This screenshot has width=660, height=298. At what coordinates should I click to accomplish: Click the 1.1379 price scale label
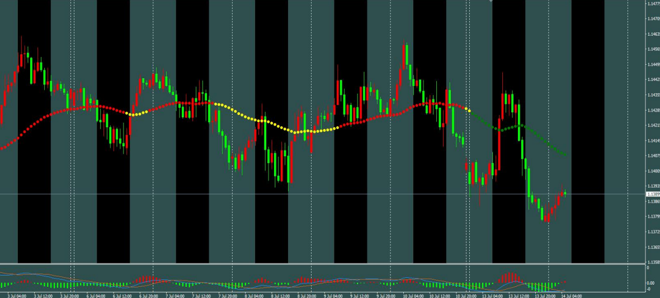click(x=654, y=217)
